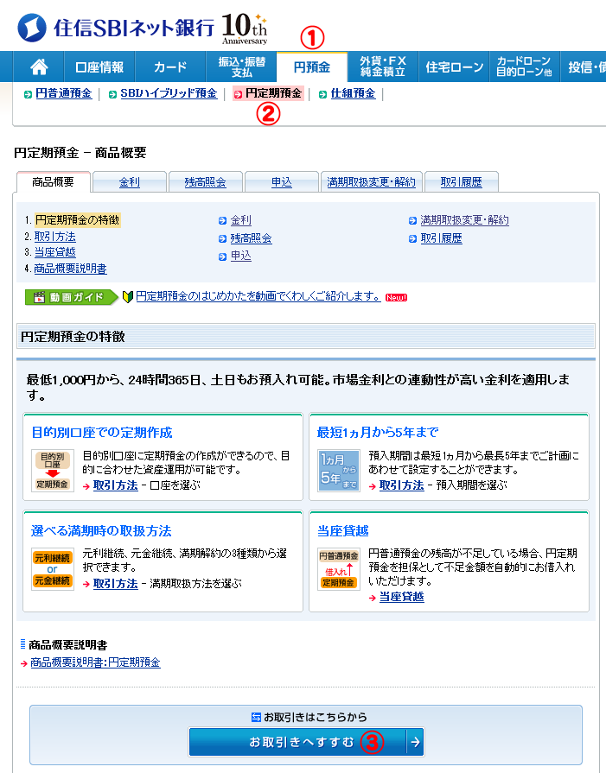
Task: Open the 残高照会 link in the index box
Action: point(251,238)
